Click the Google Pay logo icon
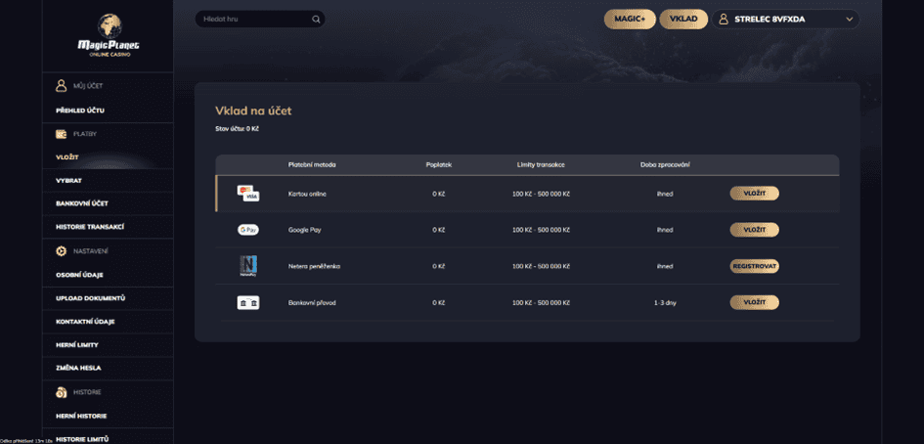The image size is (924, 444). click(248, 230)
